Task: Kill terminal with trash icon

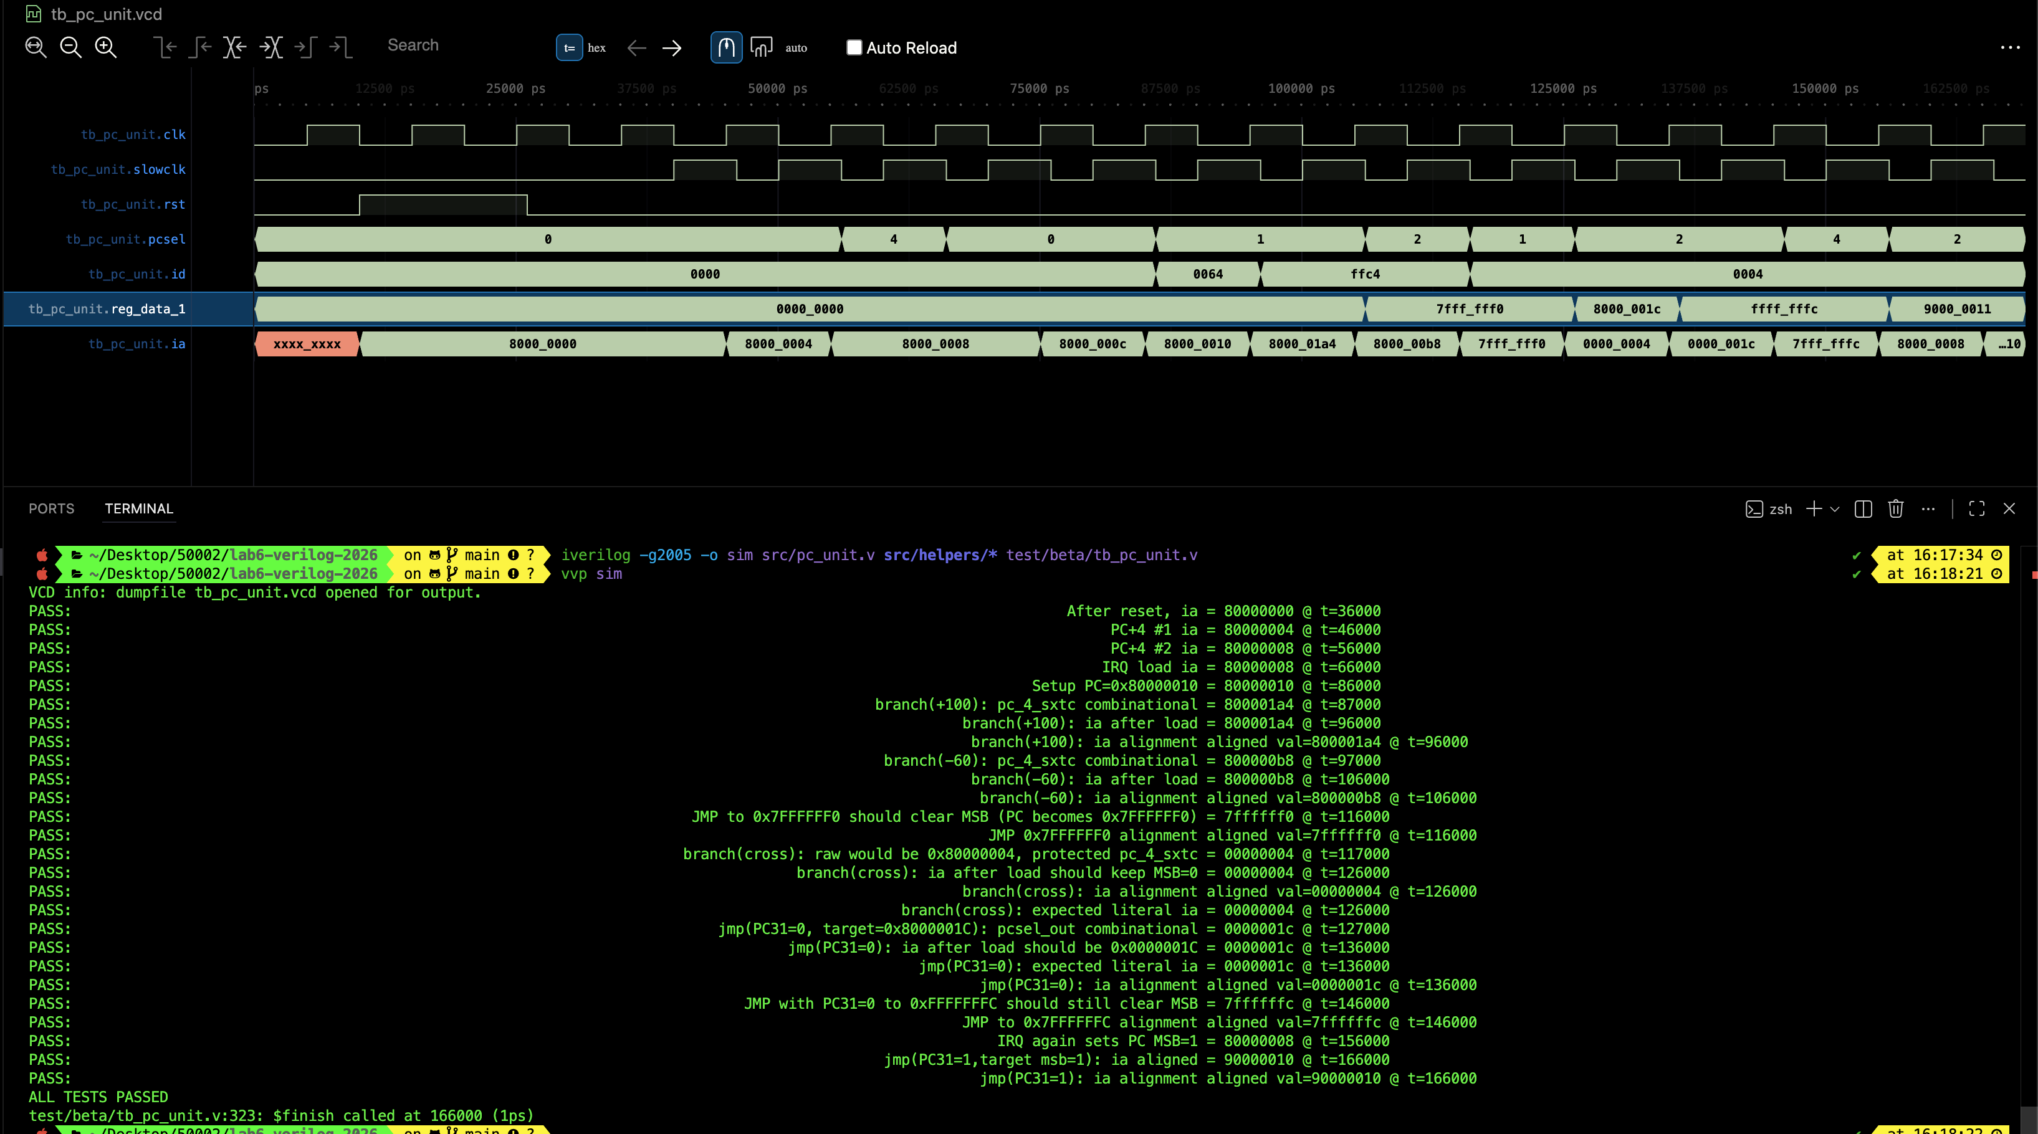Action: click(x=1896, y=508)
